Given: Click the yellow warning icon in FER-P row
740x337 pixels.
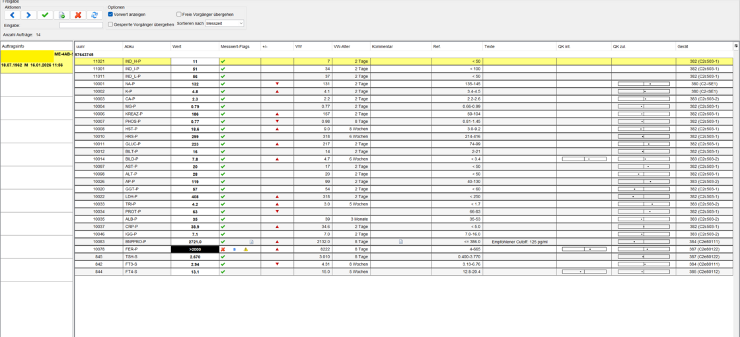Looking at the screenshot, I should [246, 249].
